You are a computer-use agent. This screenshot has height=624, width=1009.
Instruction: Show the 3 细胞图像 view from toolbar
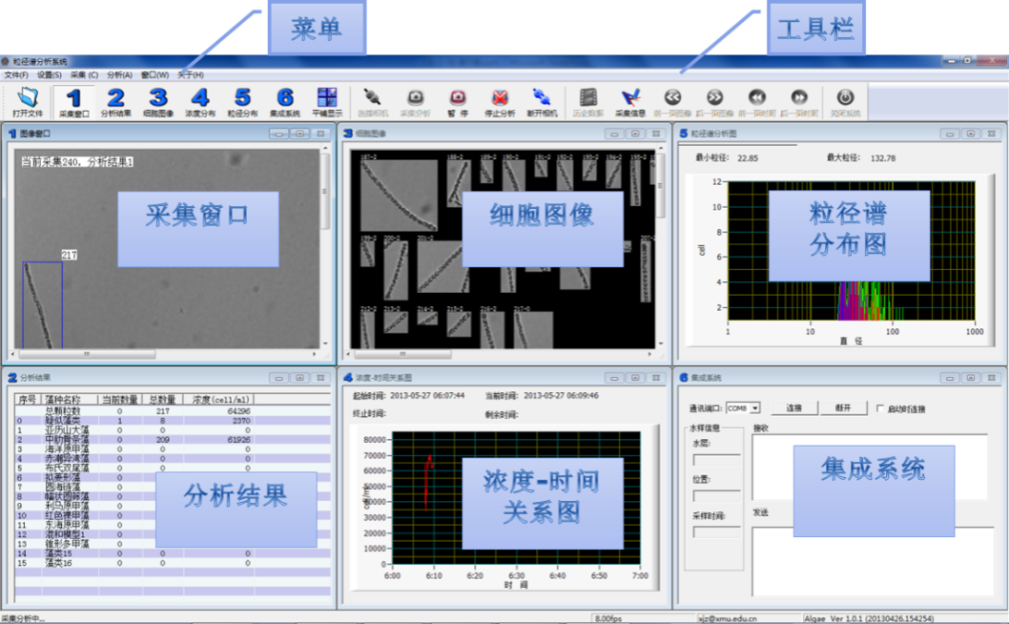coord(158,100)
